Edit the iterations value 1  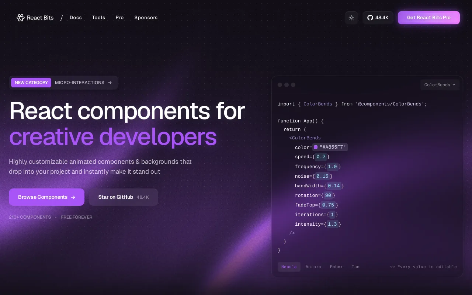click(332, 215)
